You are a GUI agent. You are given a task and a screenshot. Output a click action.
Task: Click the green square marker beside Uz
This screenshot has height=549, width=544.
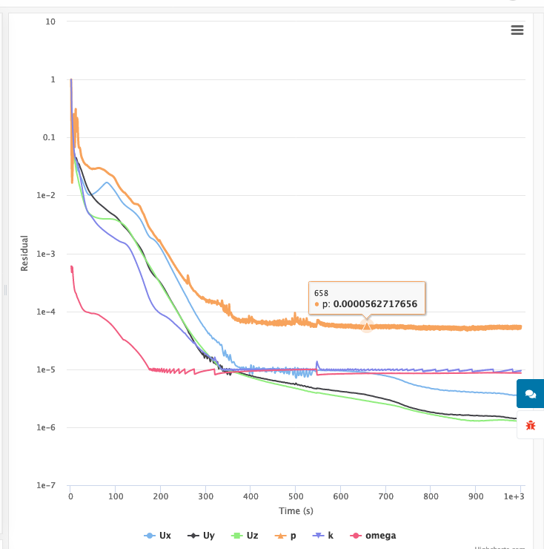click(237, 535)
